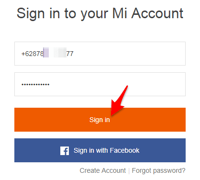Click the Facebook logo icon
This screenshot has height=180, width=200.
(x=65, y=151)
